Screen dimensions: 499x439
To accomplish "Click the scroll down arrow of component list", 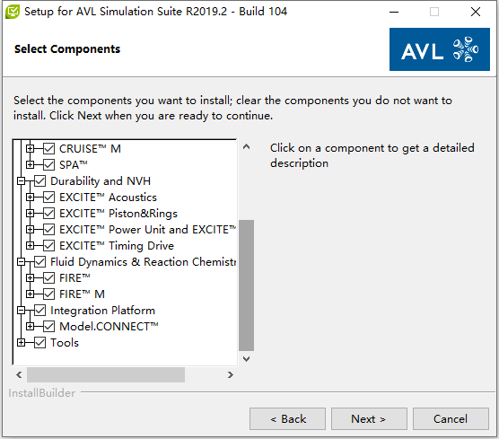I will pyautogui.click(x=246, y=359).
